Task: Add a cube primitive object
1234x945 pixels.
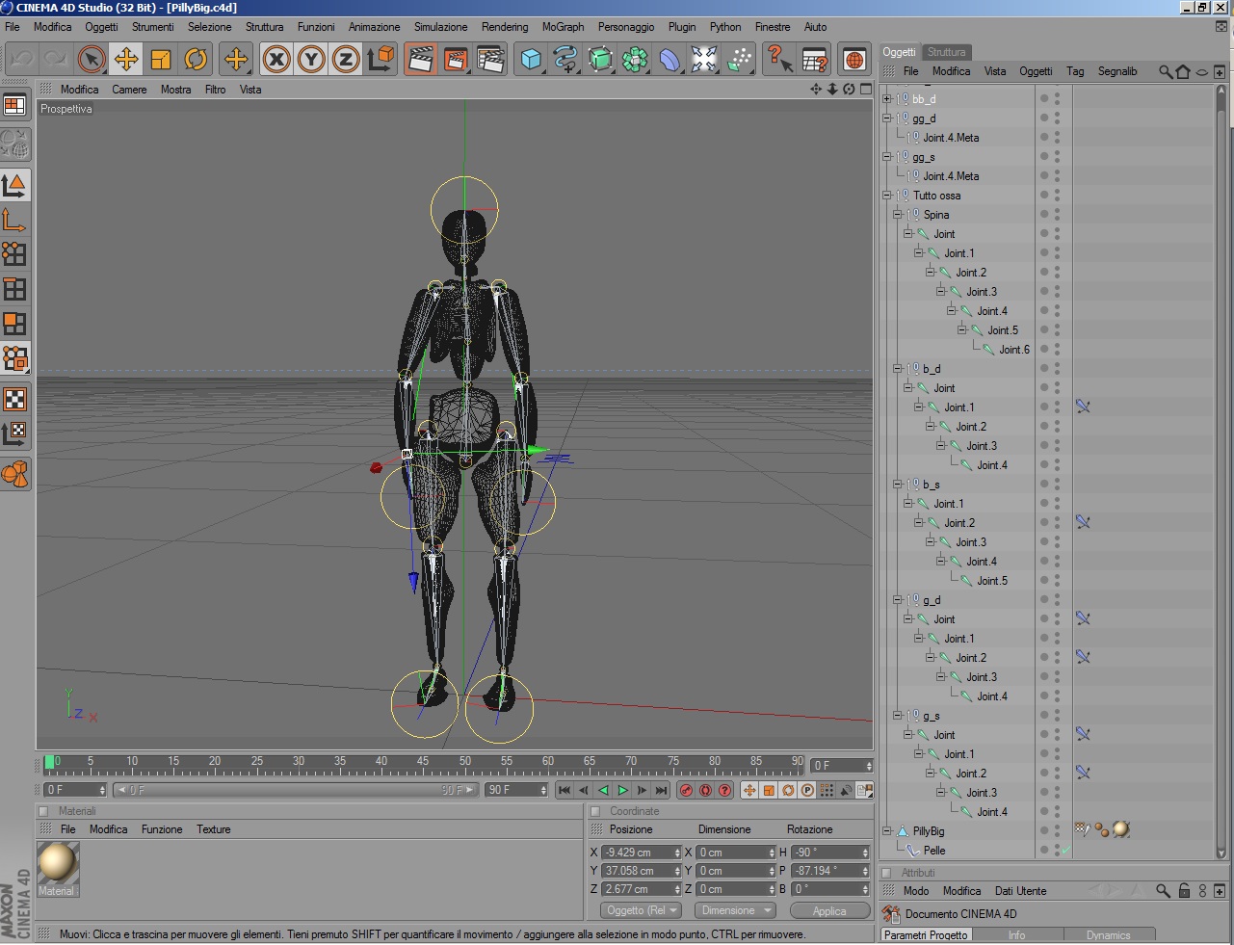Action: tap(531, 60)
